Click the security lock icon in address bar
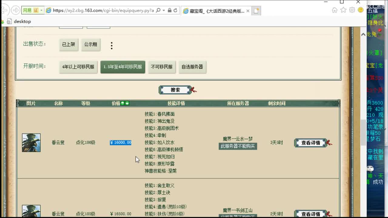The height and width of the screenshot is (218, 388). 169,10
